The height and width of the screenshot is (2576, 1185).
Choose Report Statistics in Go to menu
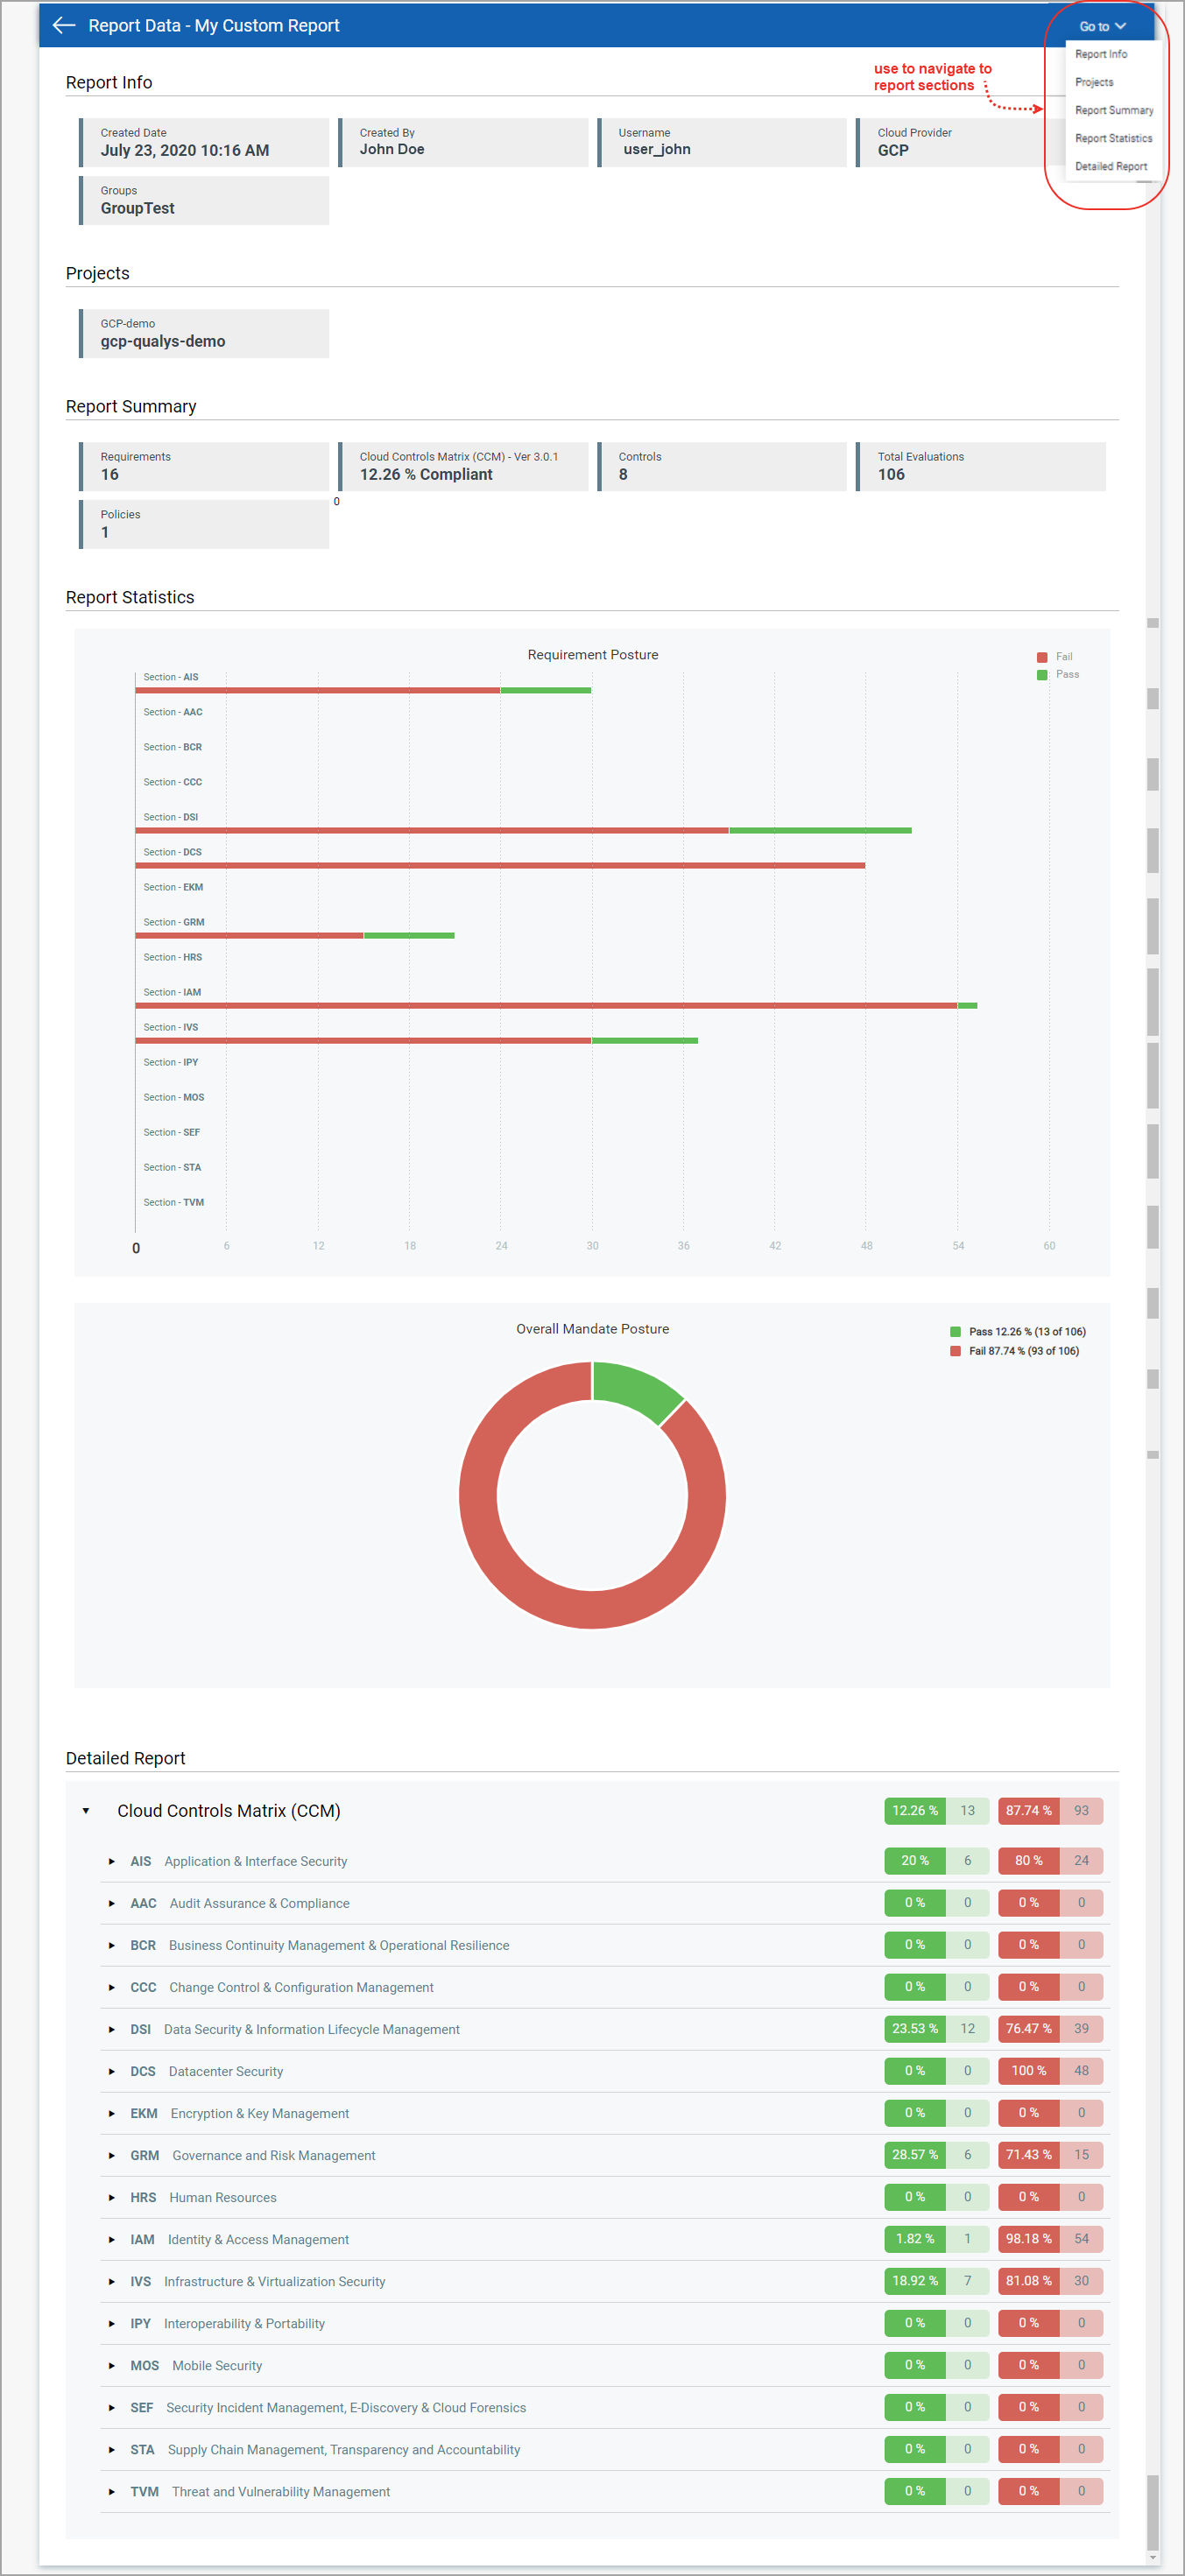click(x=1113, y=138)
